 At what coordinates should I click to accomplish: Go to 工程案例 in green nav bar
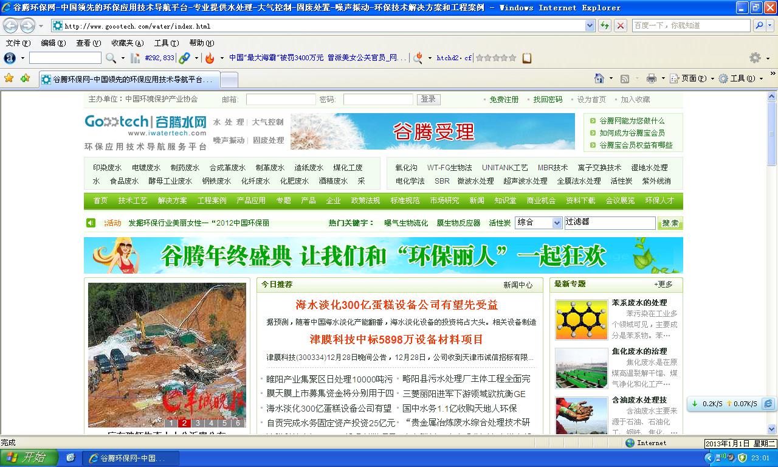pos(212,201)
